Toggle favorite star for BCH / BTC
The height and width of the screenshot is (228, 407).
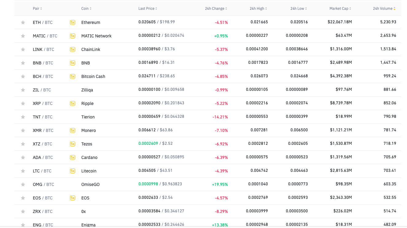pyautogui.click(x=23, y=76)
